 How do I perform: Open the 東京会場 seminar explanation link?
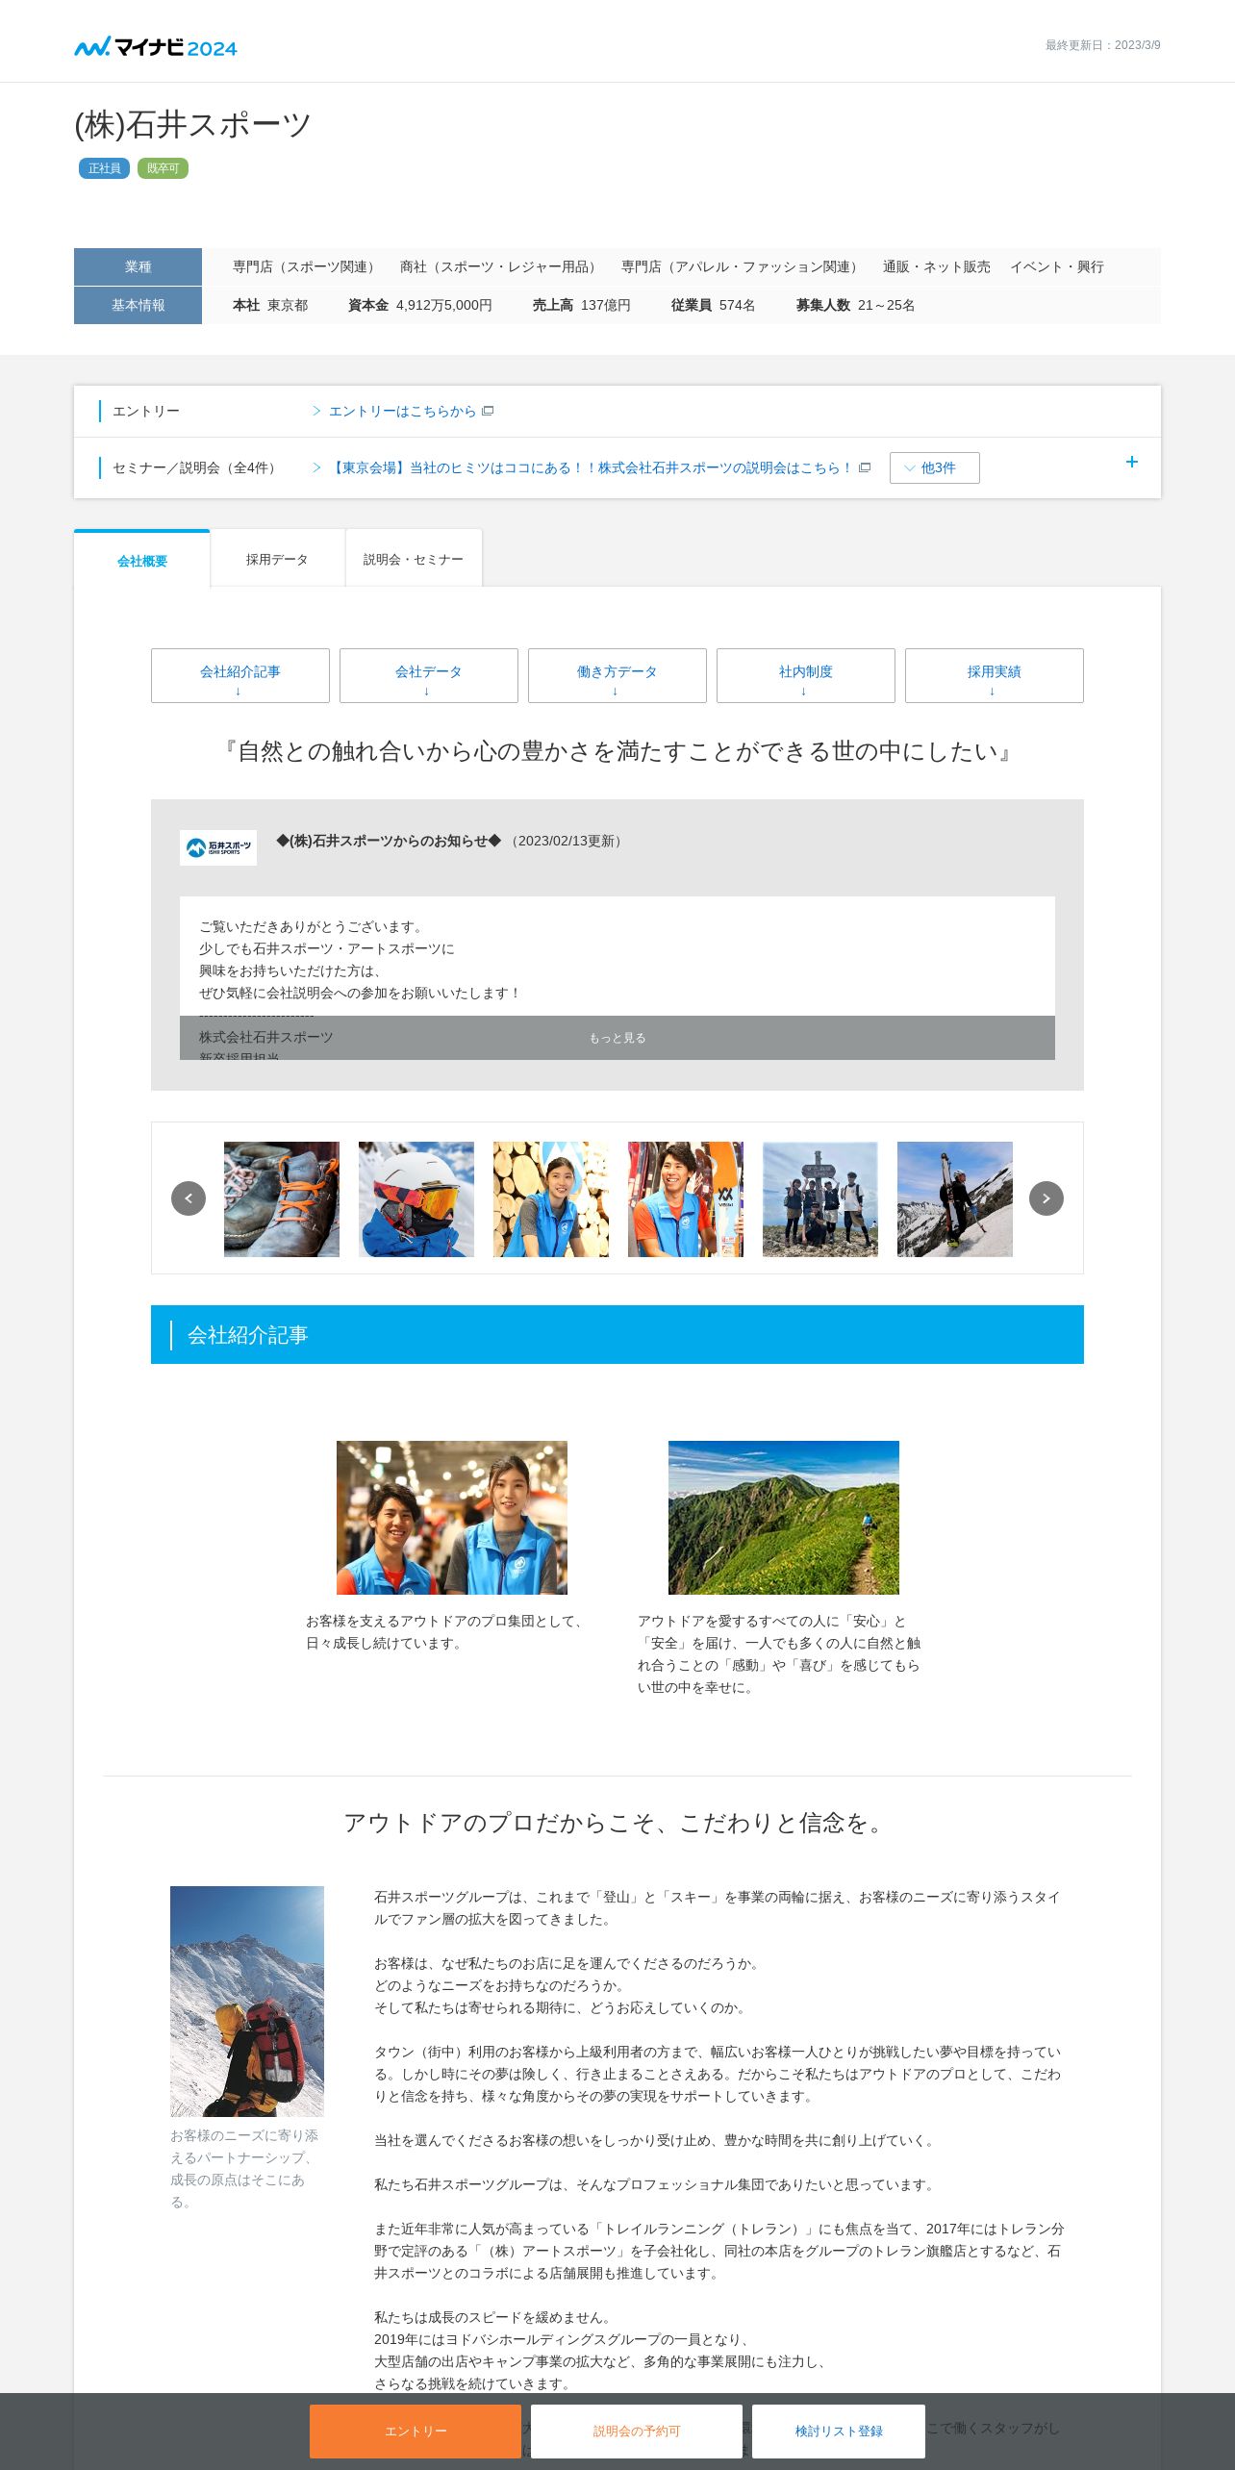click(x=591, y=467)
